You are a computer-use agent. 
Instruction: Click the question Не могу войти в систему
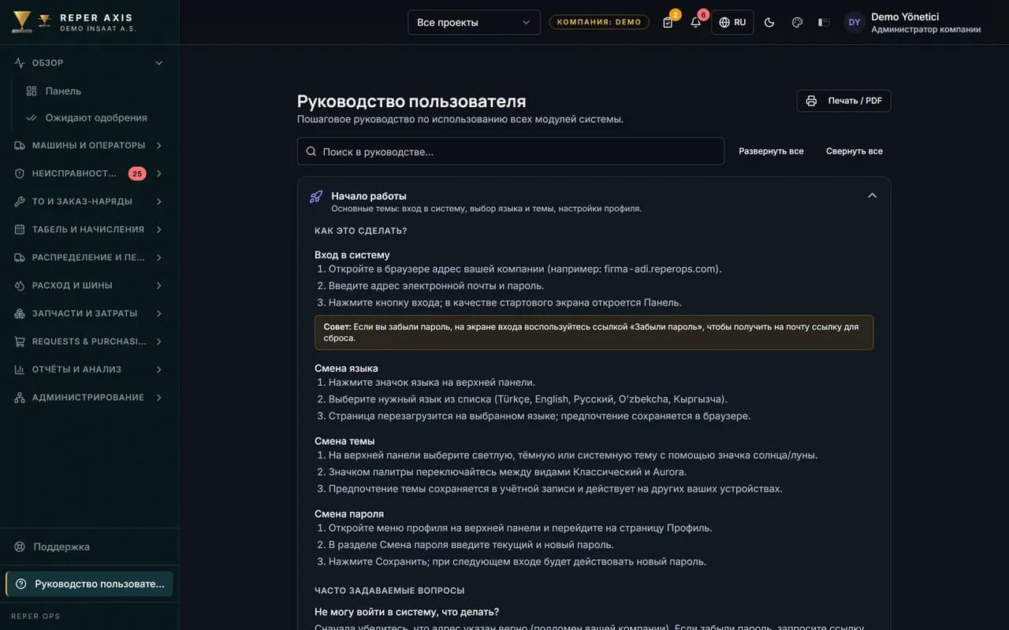(407, 612)
